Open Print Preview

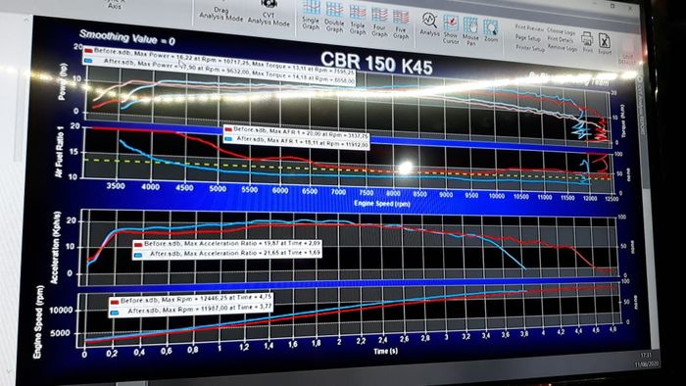[x=529, y=28]
